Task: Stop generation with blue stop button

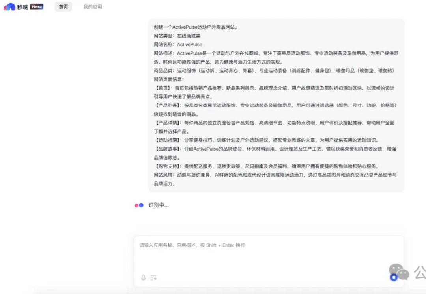Action: point(394,277)
